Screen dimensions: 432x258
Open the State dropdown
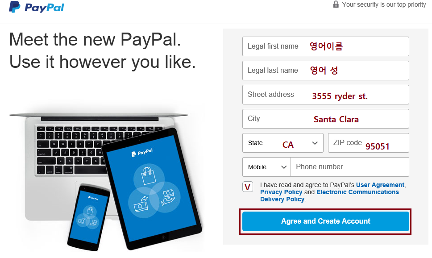point(282,143)
